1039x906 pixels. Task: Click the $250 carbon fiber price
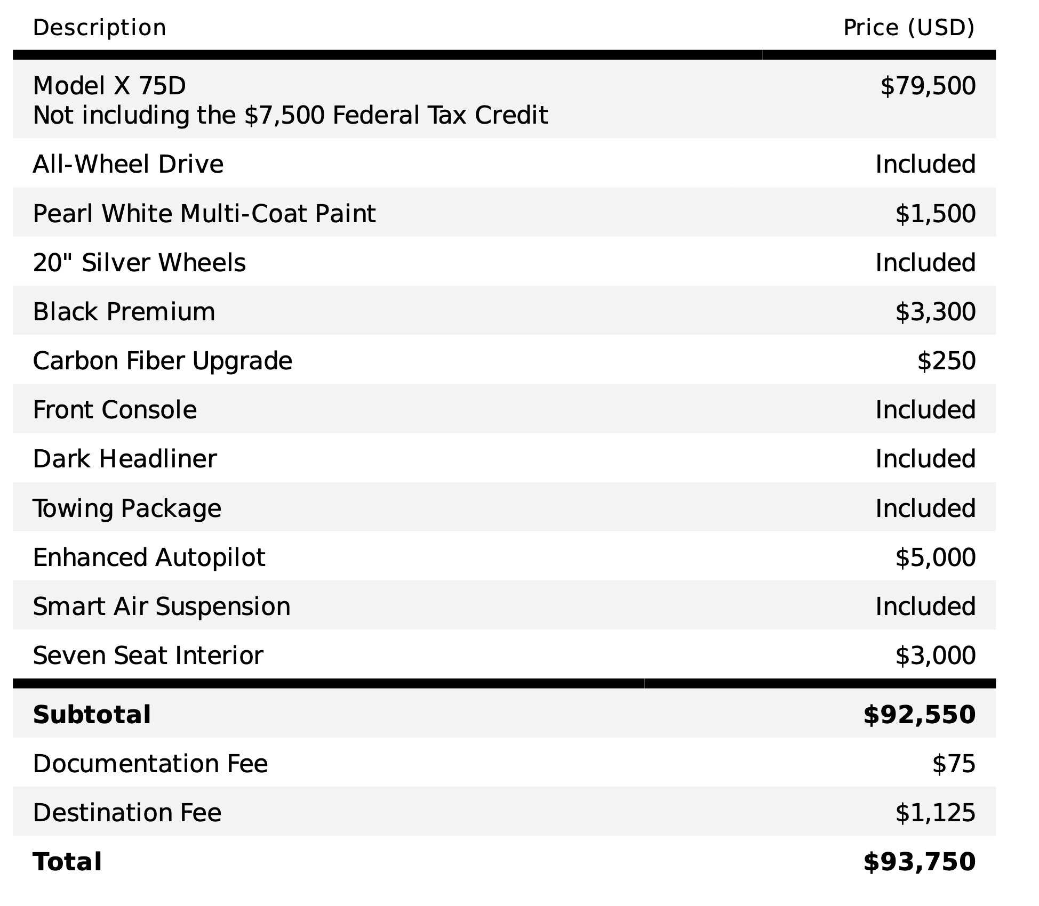(946, 361)
